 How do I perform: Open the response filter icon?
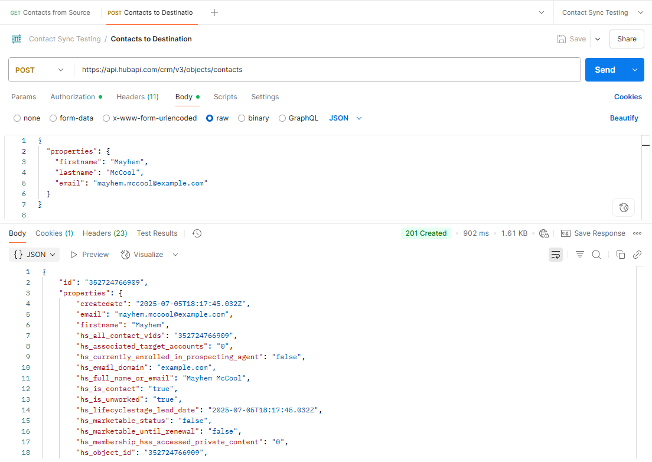tap(579, 254)
